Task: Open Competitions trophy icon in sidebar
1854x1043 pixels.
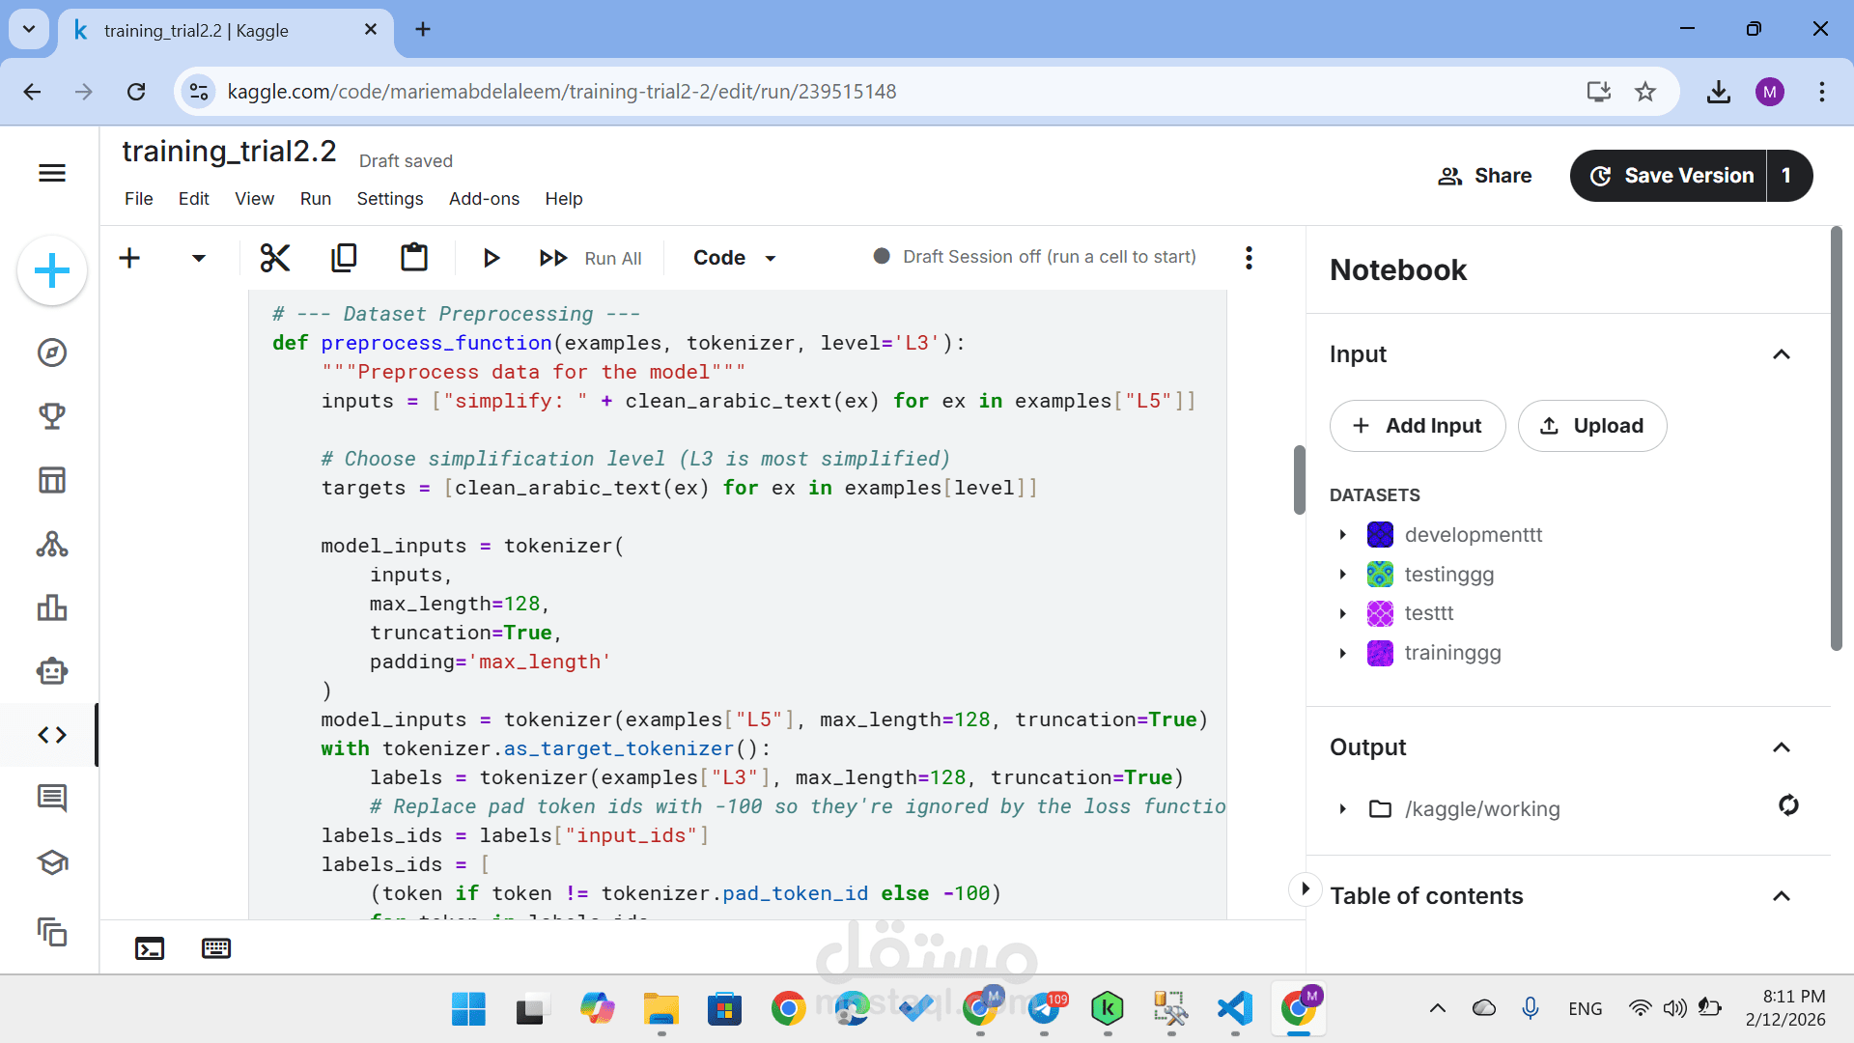Action: 52,416
